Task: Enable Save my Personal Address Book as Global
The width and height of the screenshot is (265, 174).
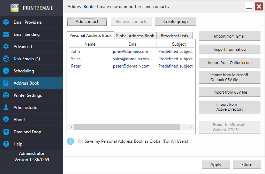Action: point(81,141)
